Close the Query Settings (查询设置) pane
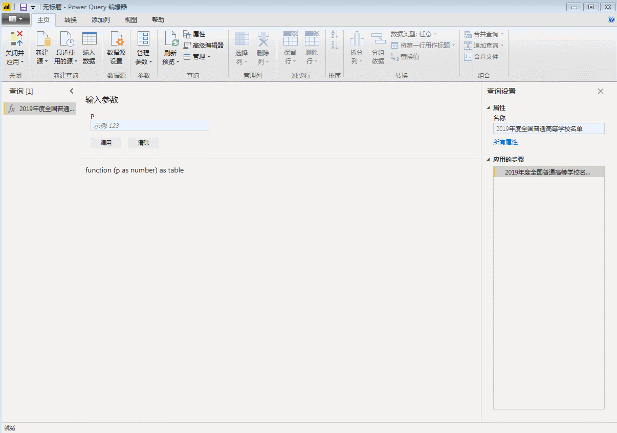The width and height of the screenshot is (617, 433). click(601, 91)
